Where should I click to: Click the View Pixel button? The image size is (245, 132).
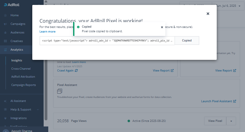215,121
